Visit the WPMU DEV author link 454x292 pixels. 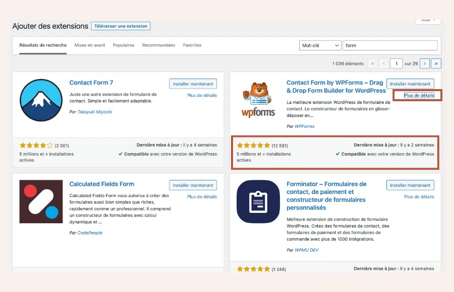[x=307, y=250]
